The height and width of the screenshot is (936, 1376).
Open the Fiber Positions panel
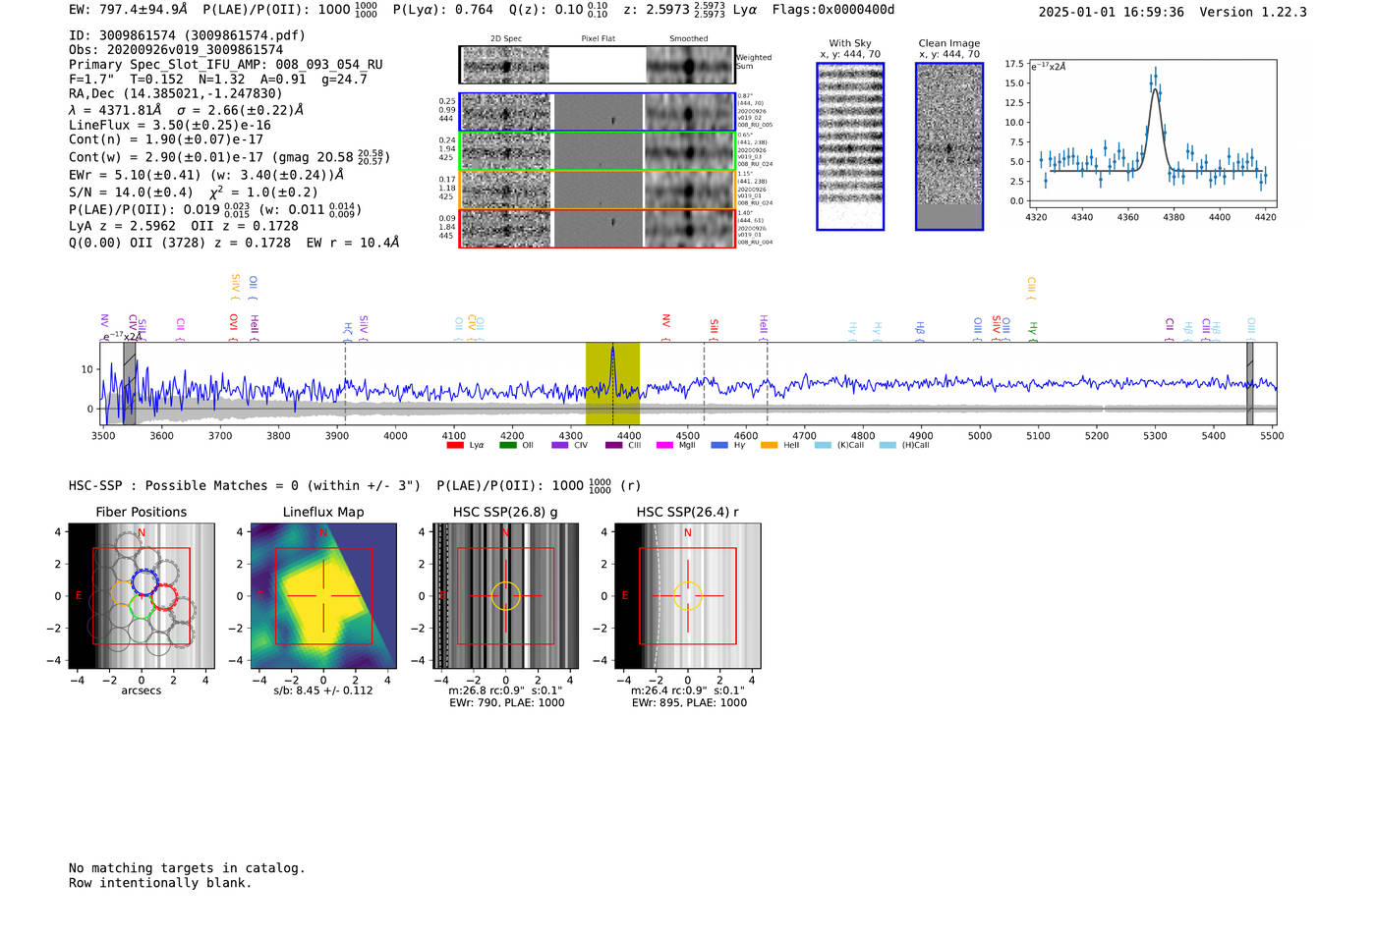point(142,596)
